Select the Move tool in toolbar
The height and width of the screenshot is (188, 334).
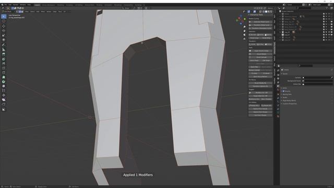coord(4,26)
